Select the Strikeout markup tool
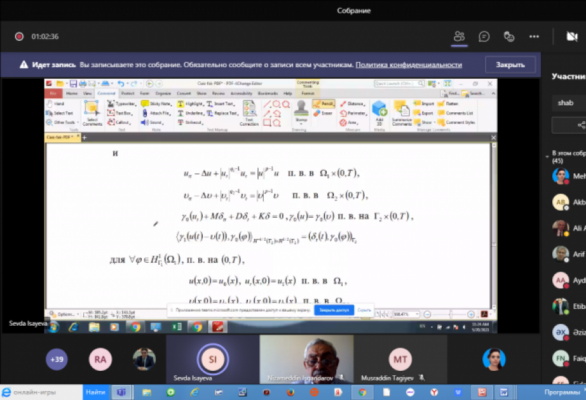The width and height of the screenshot is (586, 400). click(189, 122)
